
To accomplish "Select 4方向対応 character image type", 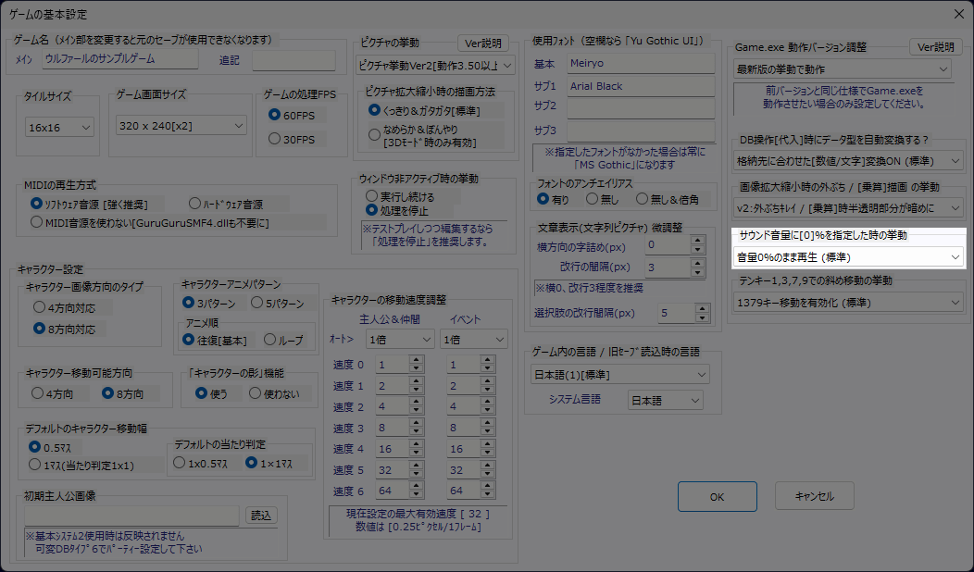I will (x=39, y=305).
